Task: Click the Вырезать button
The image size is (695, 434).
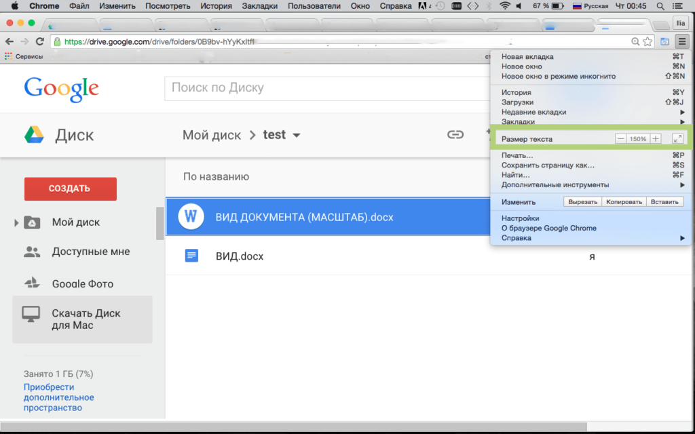Action: coord(583,202)
